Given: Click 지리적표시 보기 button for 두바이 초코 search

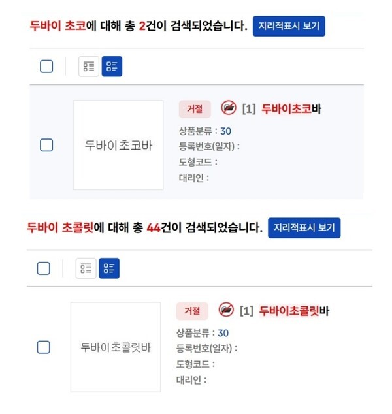Looking at the screenshot, I should (289, 26).
